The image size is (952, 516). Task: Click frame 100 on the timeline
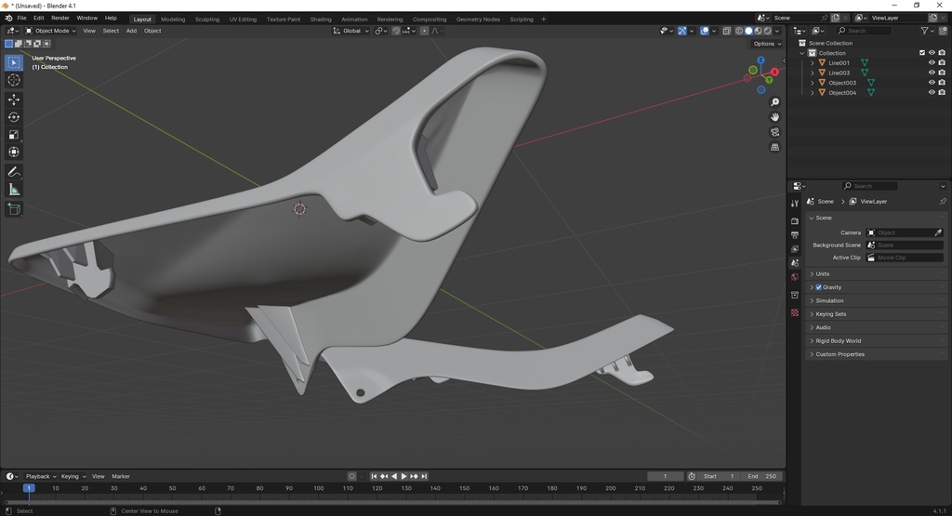pos(318,488)
